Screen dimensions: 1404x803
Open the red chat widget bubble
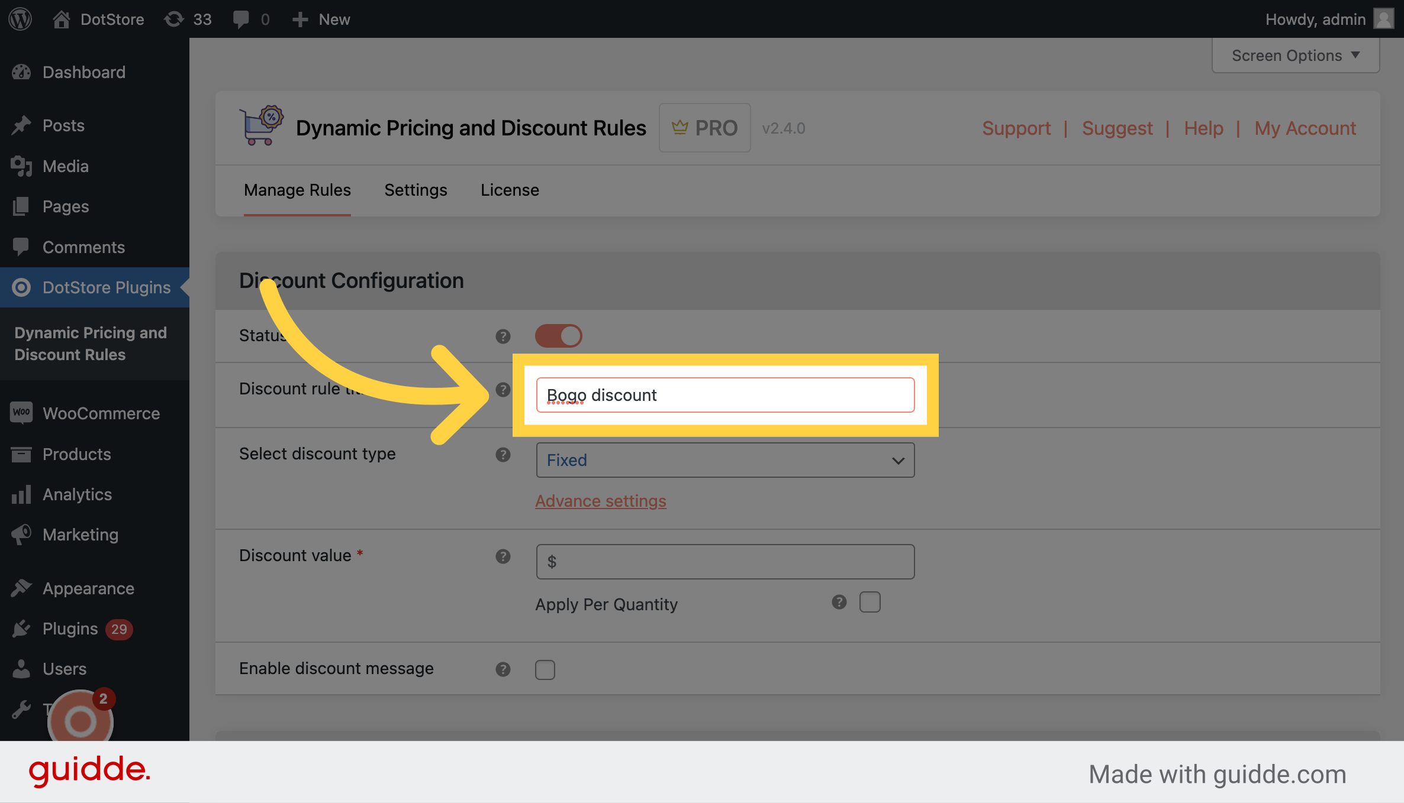[80, 718]
